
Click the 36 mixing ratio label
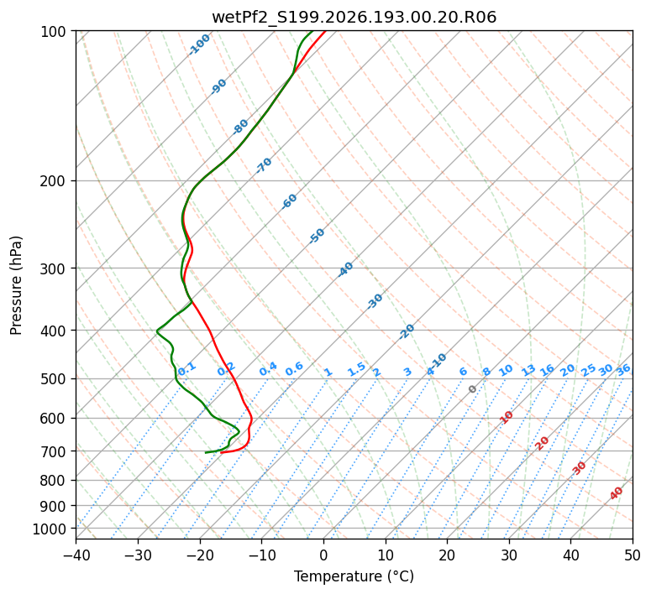tap(623, 370)
